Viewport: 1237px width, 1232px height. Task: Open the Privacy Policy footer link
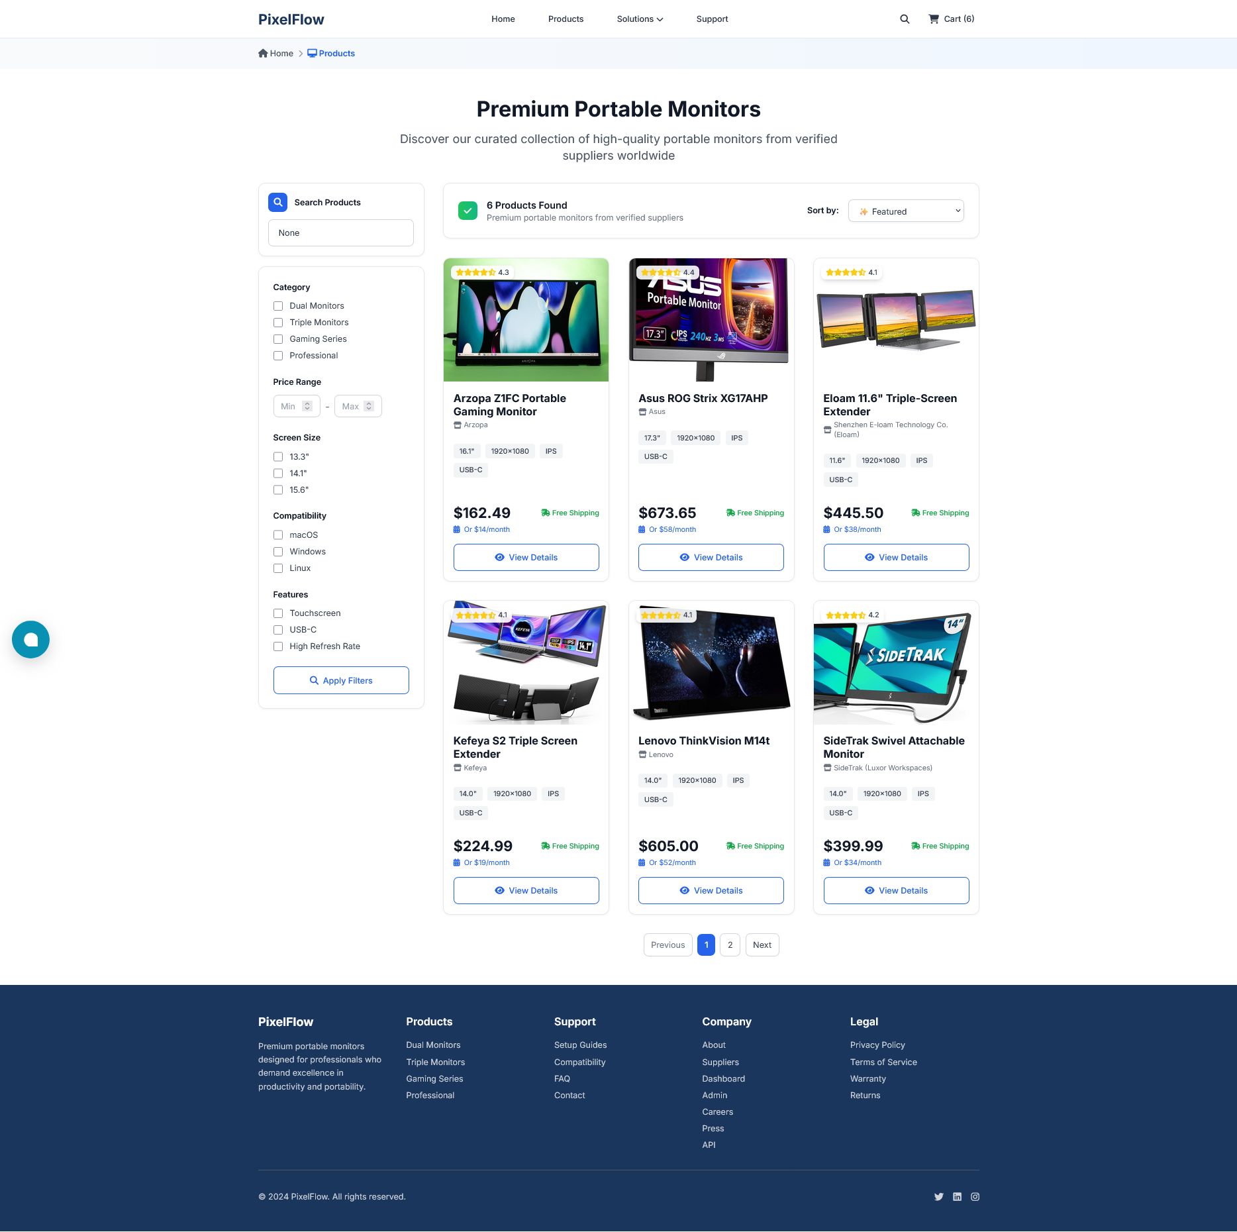pos(877,1045)
